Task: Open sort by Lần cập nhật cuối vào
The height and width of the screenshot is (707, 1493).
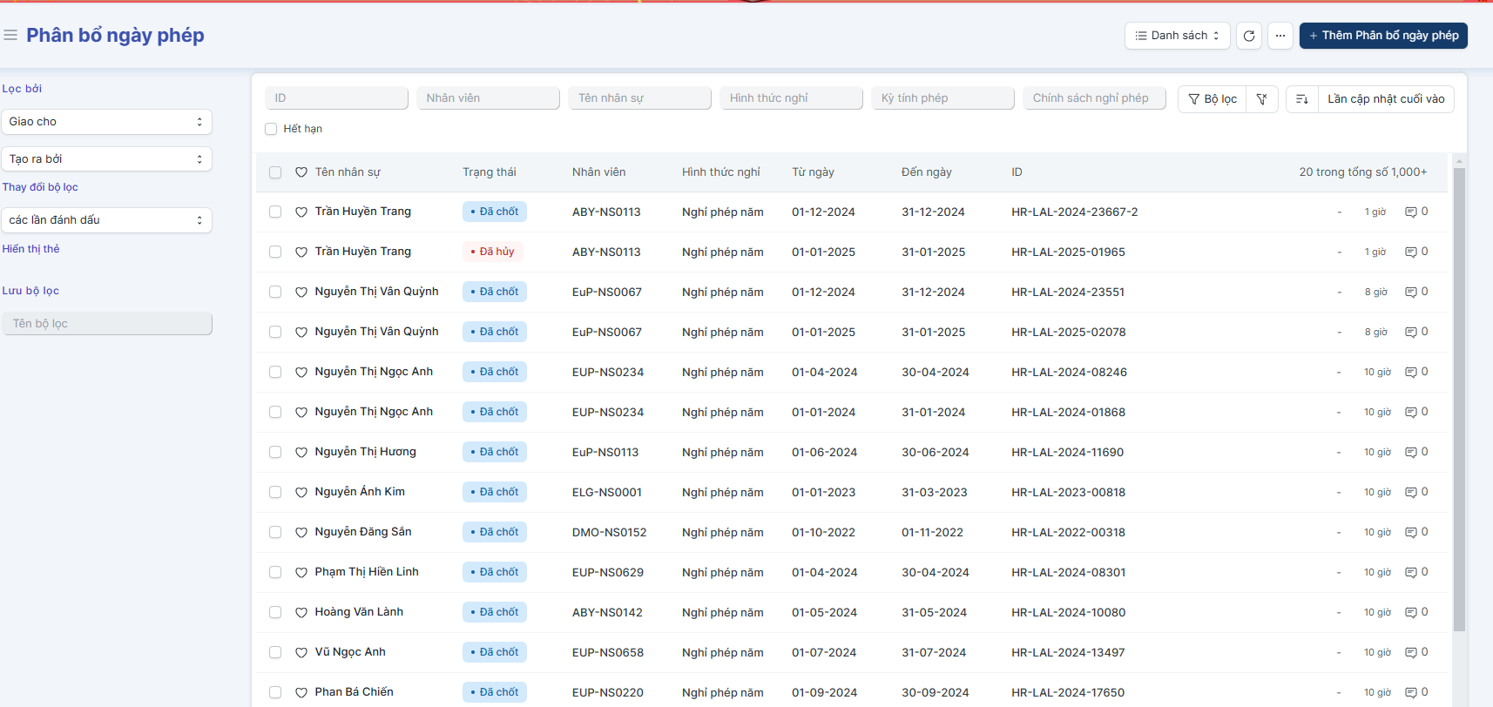Action: [1385, 99]
